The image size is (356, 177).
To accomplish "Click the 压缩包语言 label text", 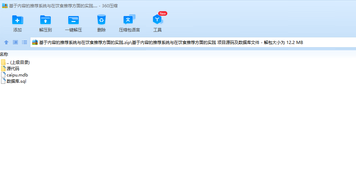I will click(130, 30).
